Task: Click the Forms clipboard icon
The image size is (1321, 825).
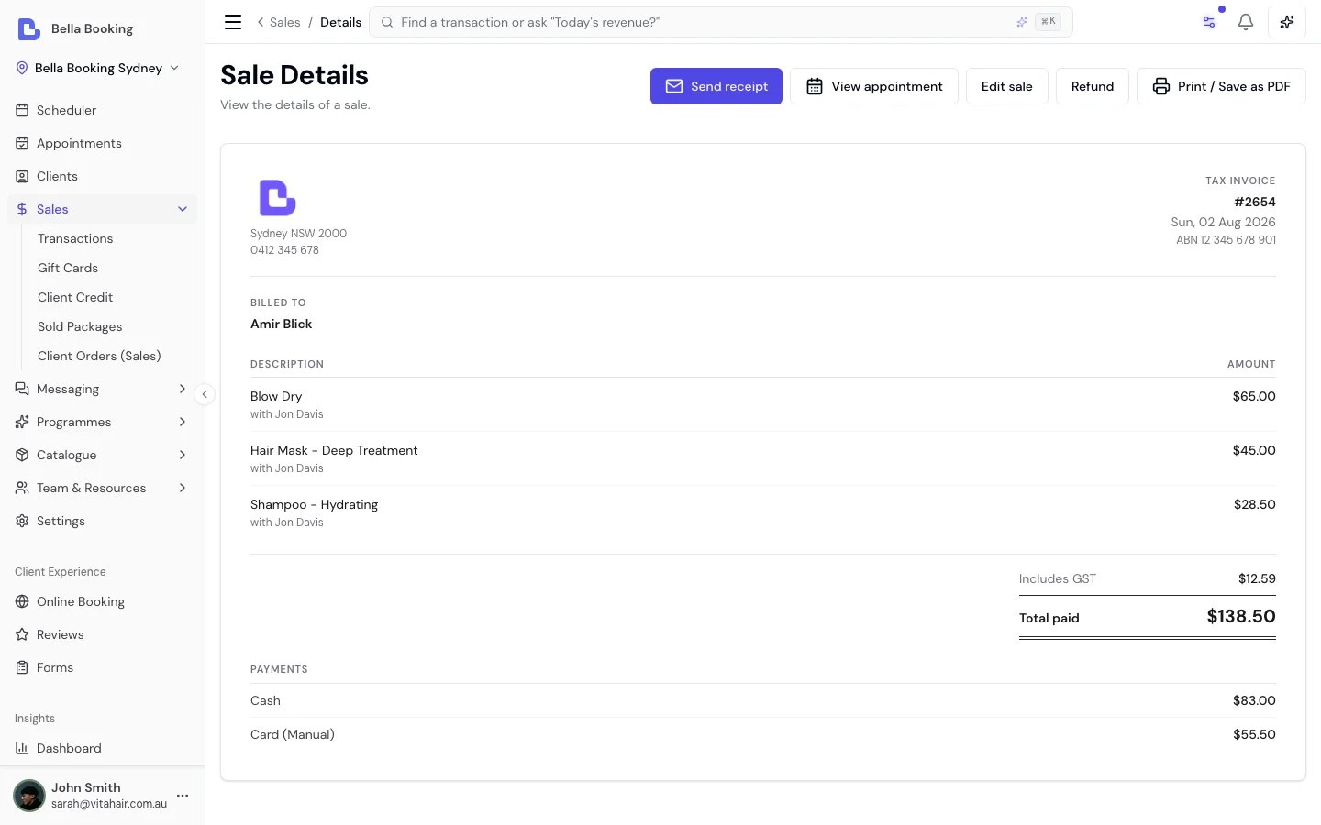Action: [x=22, y=667]
